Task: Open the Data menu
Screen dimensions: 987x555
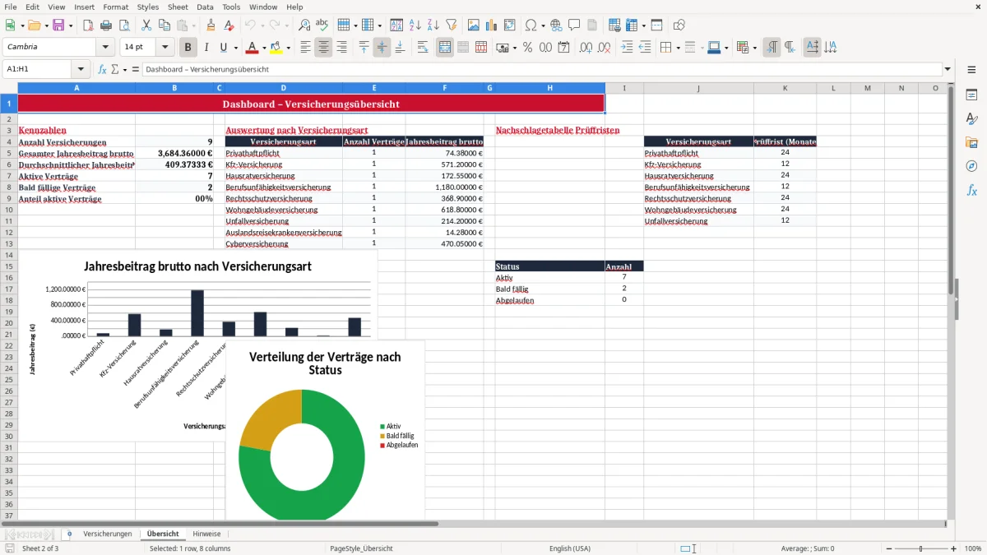Action: pyautogui.click(x=205, y=7)
